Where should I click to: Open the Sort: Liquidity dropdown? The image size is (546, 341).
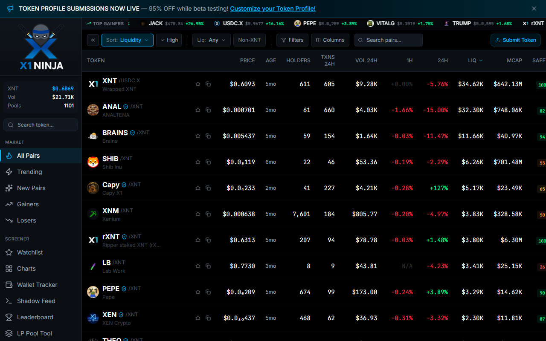tap(128, 40)
